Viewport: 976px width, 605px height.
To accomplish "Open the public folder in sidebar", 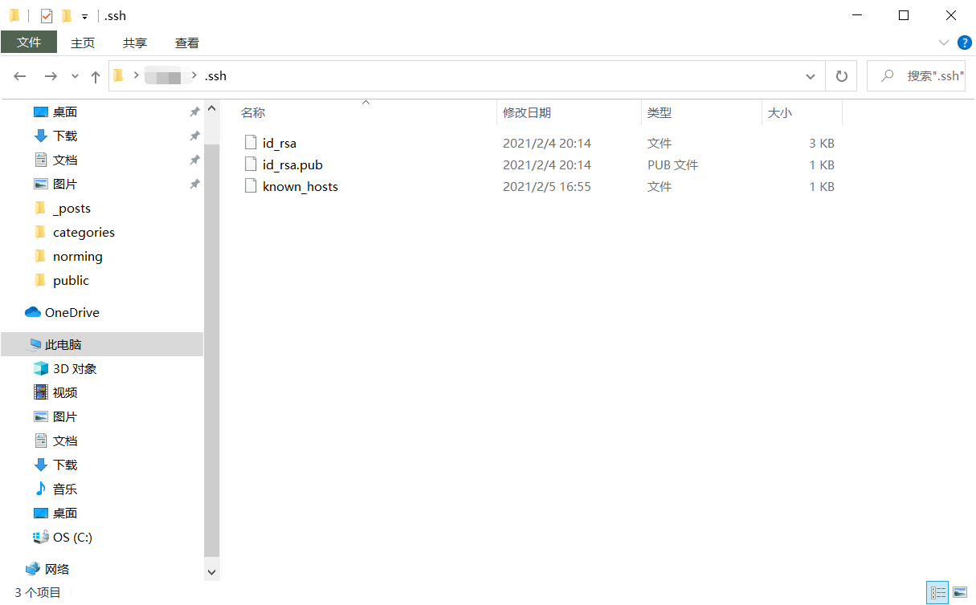I will point(71,281).
